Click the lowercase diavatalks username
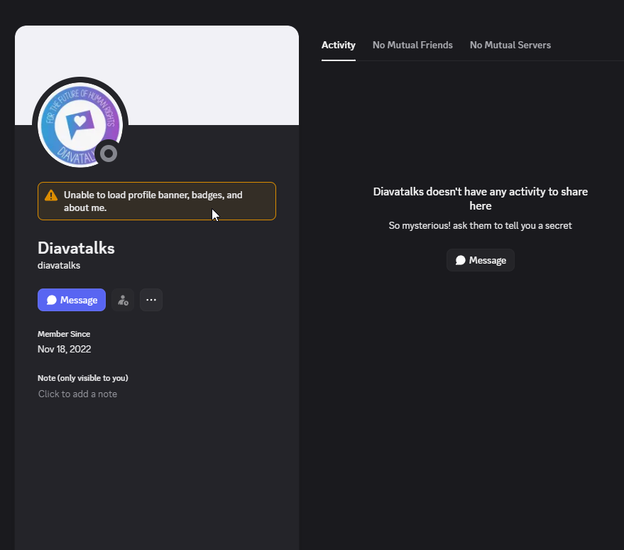Screen dimensions: 624x550 click(x=59, y=265)
